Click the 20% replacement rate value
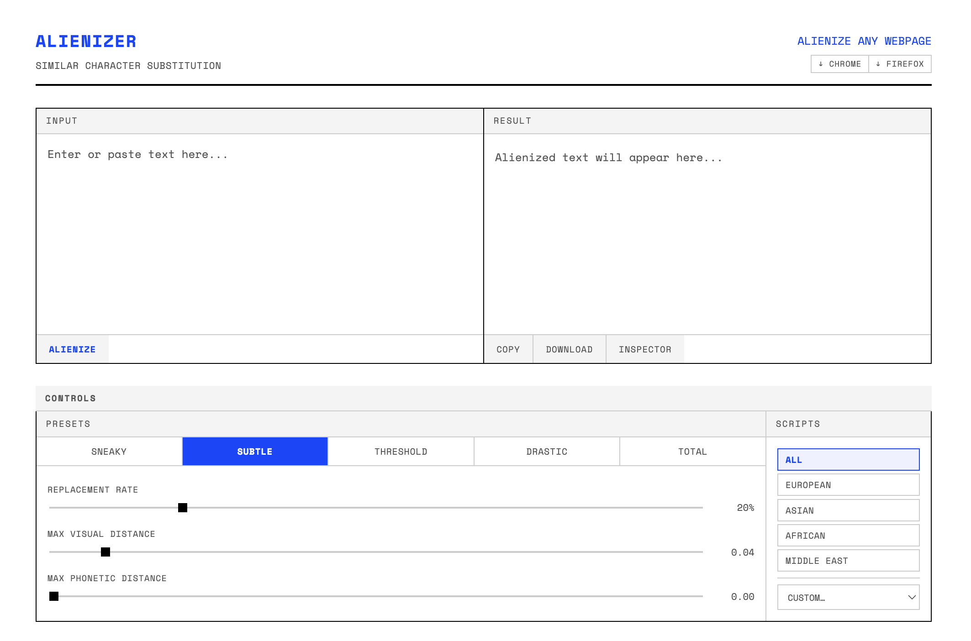 click(x=745, y=508)
